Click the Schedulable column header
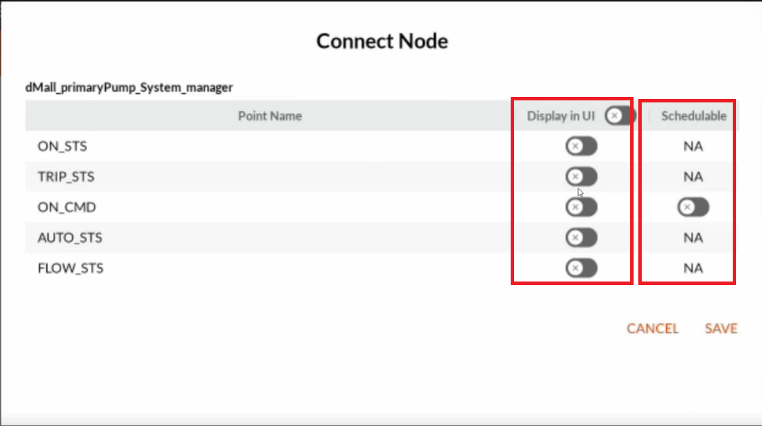Image resolution: width=766 pixels, height=426 pixels. click(694, 116)
